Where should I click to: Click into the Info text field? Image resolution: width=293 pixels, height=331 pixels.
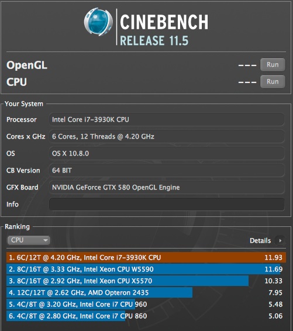coord(167,204)
